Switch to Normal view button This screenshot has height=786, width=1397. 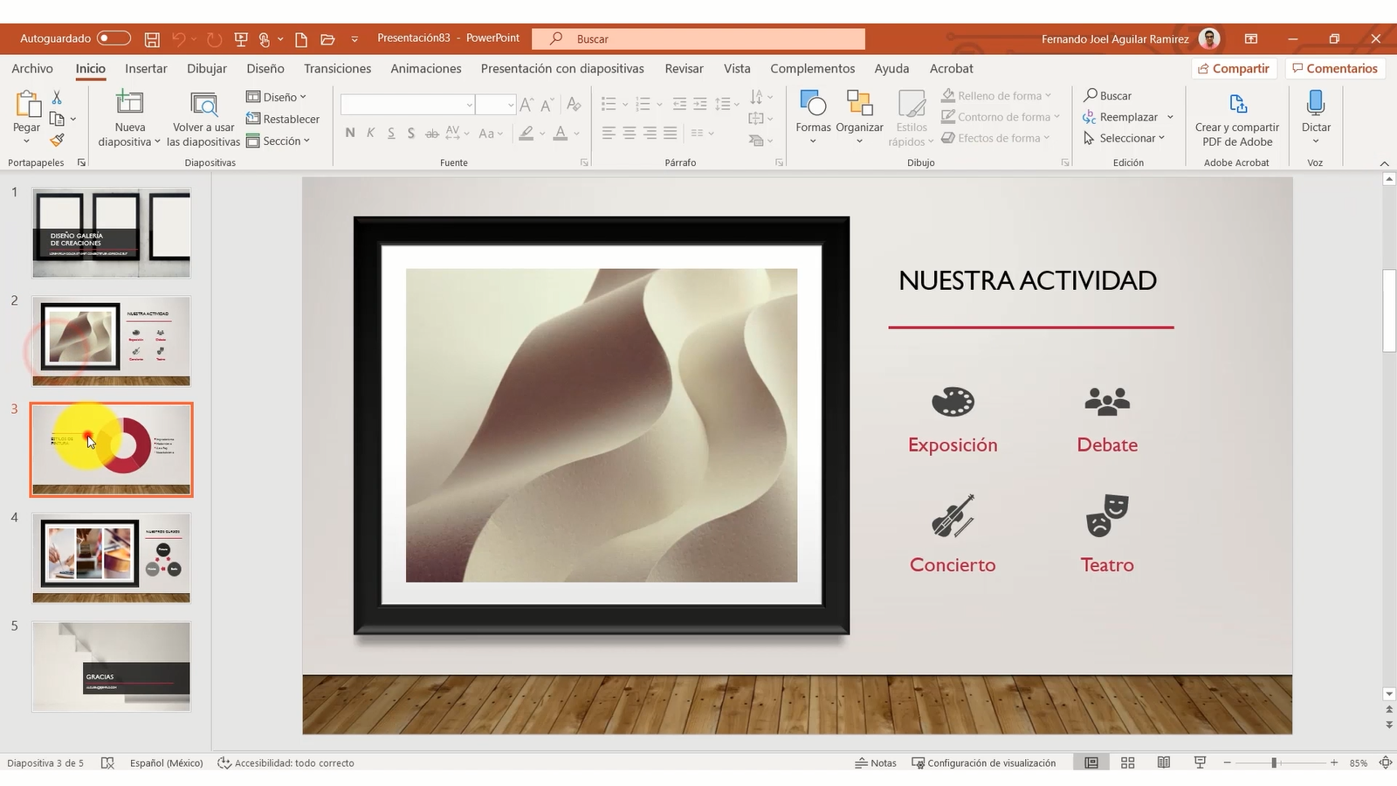(x=1091, y=762)
